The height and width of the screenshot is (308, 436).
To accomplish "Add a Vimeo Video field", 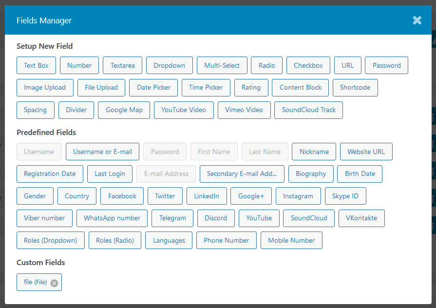I will pyautogui.click(x=244, y=110).
